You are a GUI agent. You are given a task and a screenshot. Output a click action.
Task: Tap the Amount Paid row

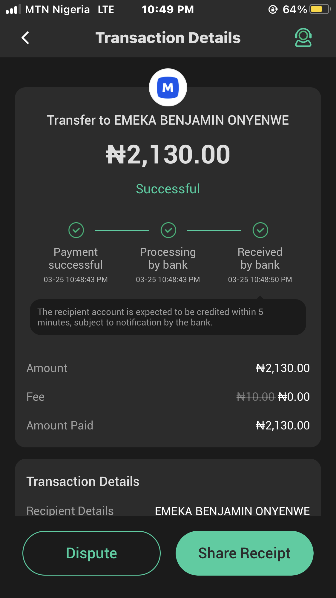point(168,426)
